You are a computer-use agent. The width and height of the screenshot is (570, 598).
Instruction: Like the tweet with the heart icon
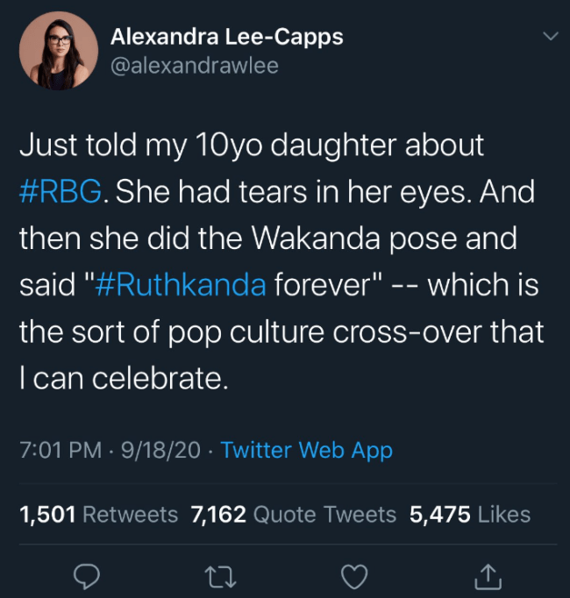click(354, 575)
